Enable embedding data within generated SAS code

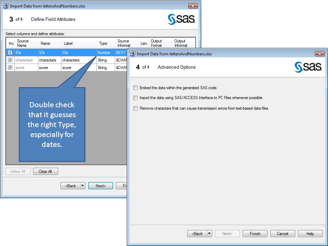[136, 88]
